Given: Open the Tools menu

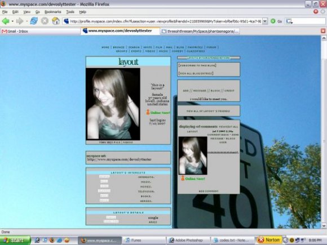Looking at the screenshot, I should point(70,12).
